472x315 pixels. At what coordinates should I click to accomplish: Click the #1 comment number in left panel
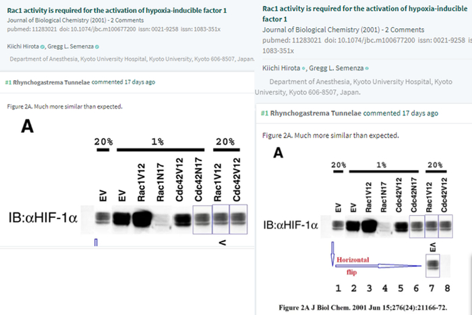tap(8, 82)
